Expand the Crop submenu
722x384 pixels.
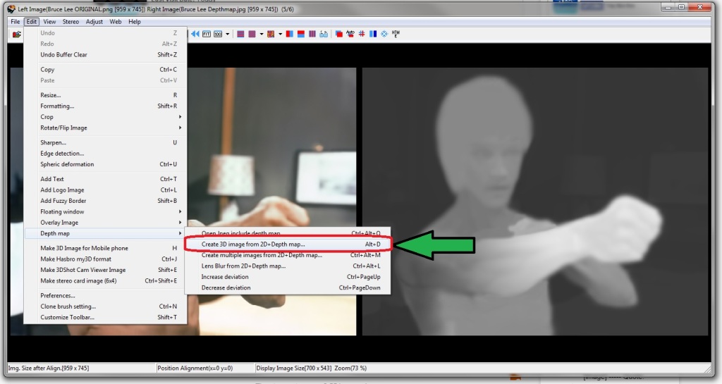(106, 117)
